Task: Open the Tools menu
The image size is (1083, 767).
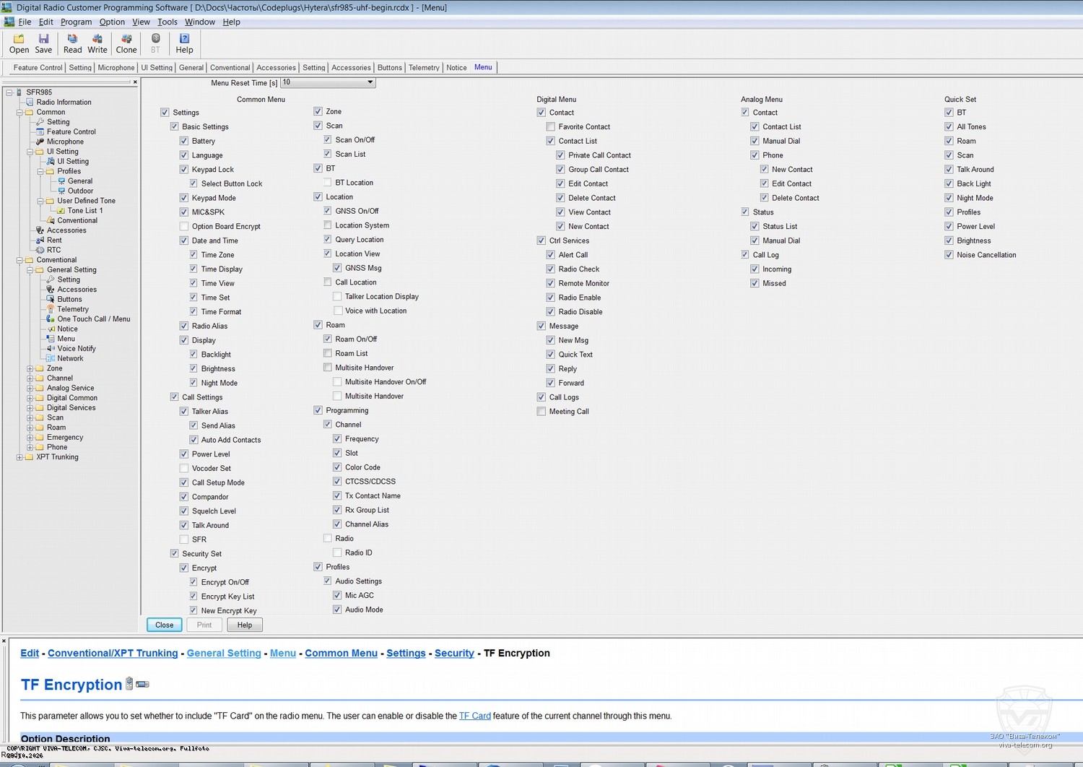Action: point(168,22)
